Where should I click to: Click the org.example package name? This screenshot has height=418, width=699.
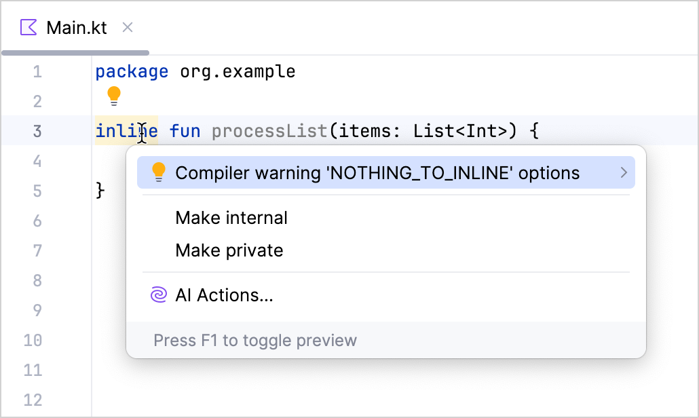238,71
